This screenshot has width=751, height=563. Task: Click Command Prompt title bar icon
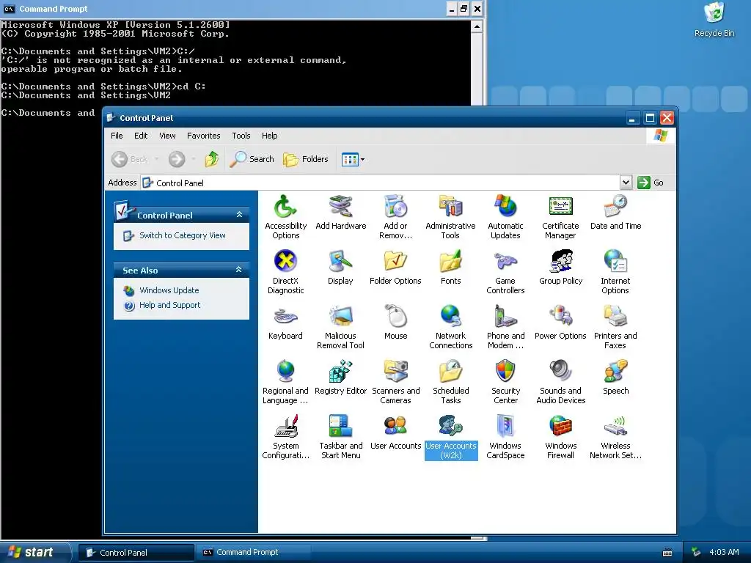click(x=9, y=9)
